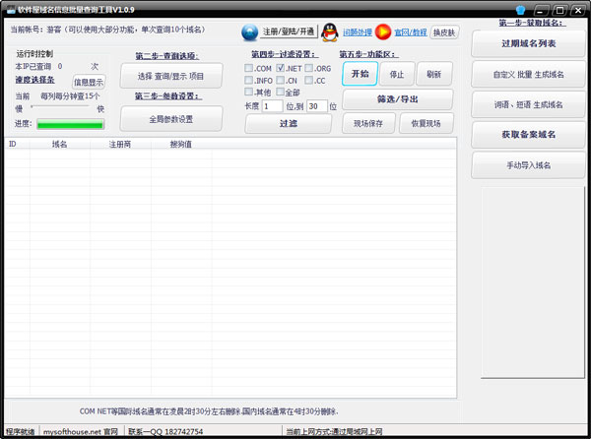Click the 域名 column header
Screen dimensions: 591x439
pos(60,144)
